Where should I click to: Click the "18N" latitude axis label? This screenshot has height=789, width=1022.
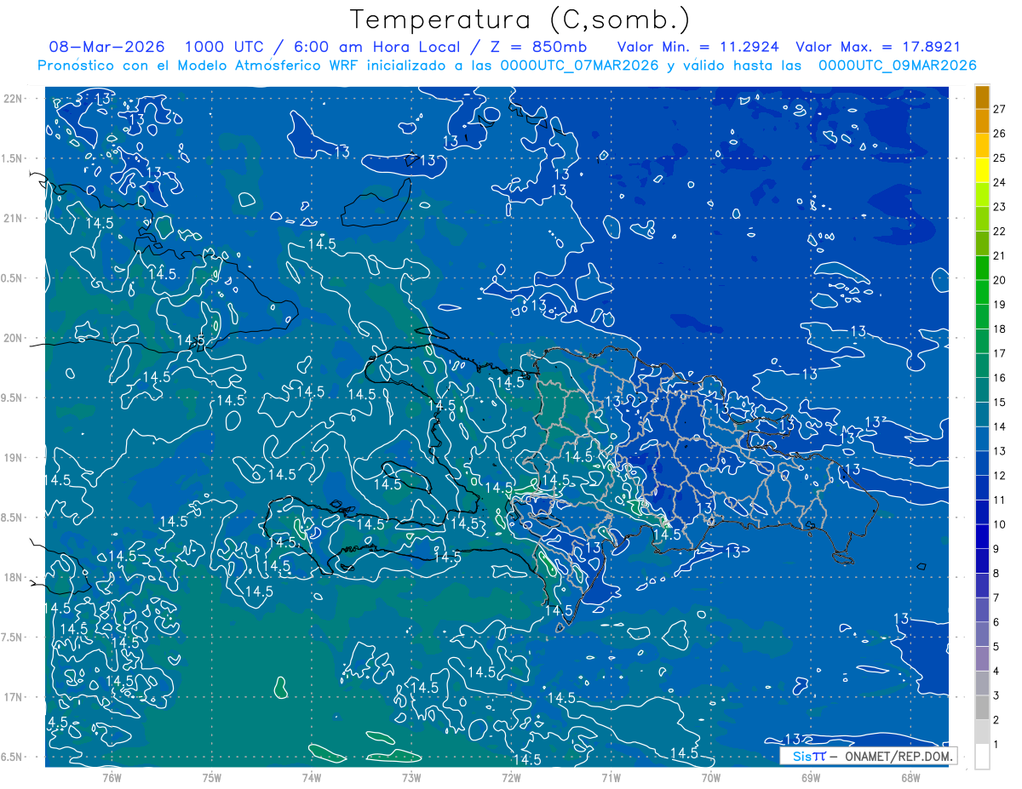pos(13,577)
